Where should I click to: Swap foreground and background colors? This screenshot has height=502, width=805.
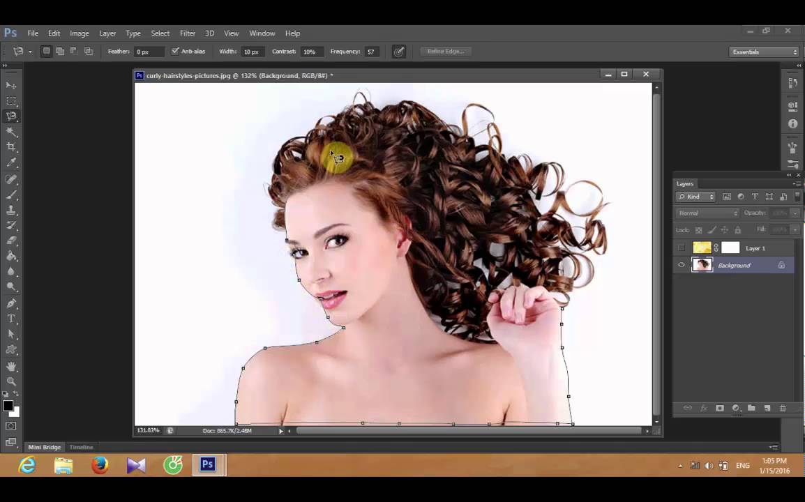16,394
